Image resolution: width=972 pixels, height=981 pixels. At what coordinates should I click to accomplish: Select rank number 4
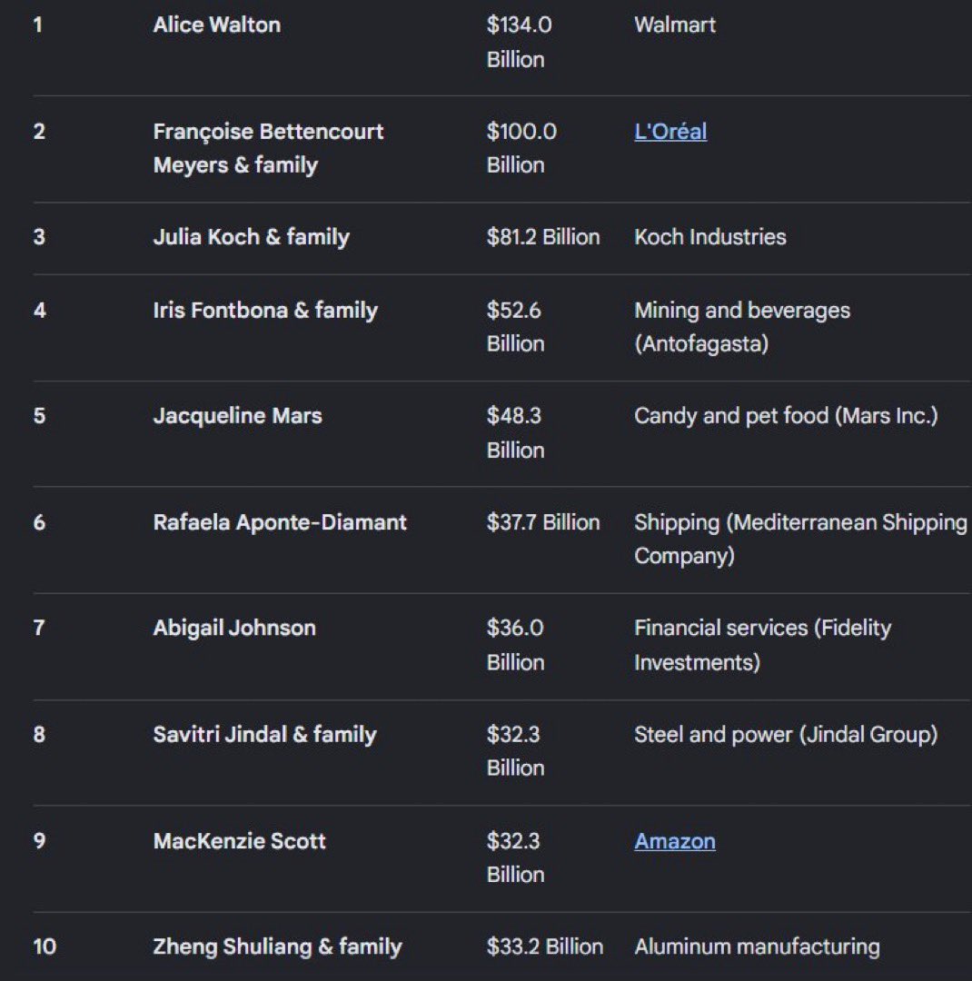click(39, 311)
